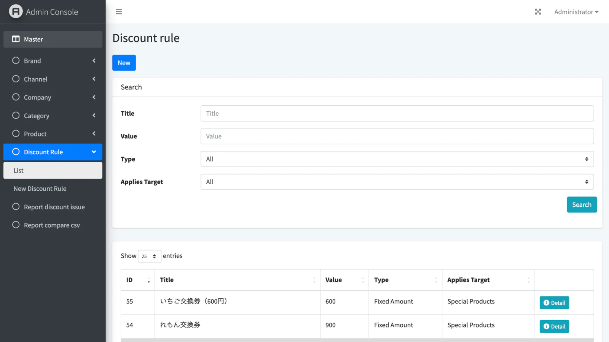Click the Company circle icon

point(16,97)
